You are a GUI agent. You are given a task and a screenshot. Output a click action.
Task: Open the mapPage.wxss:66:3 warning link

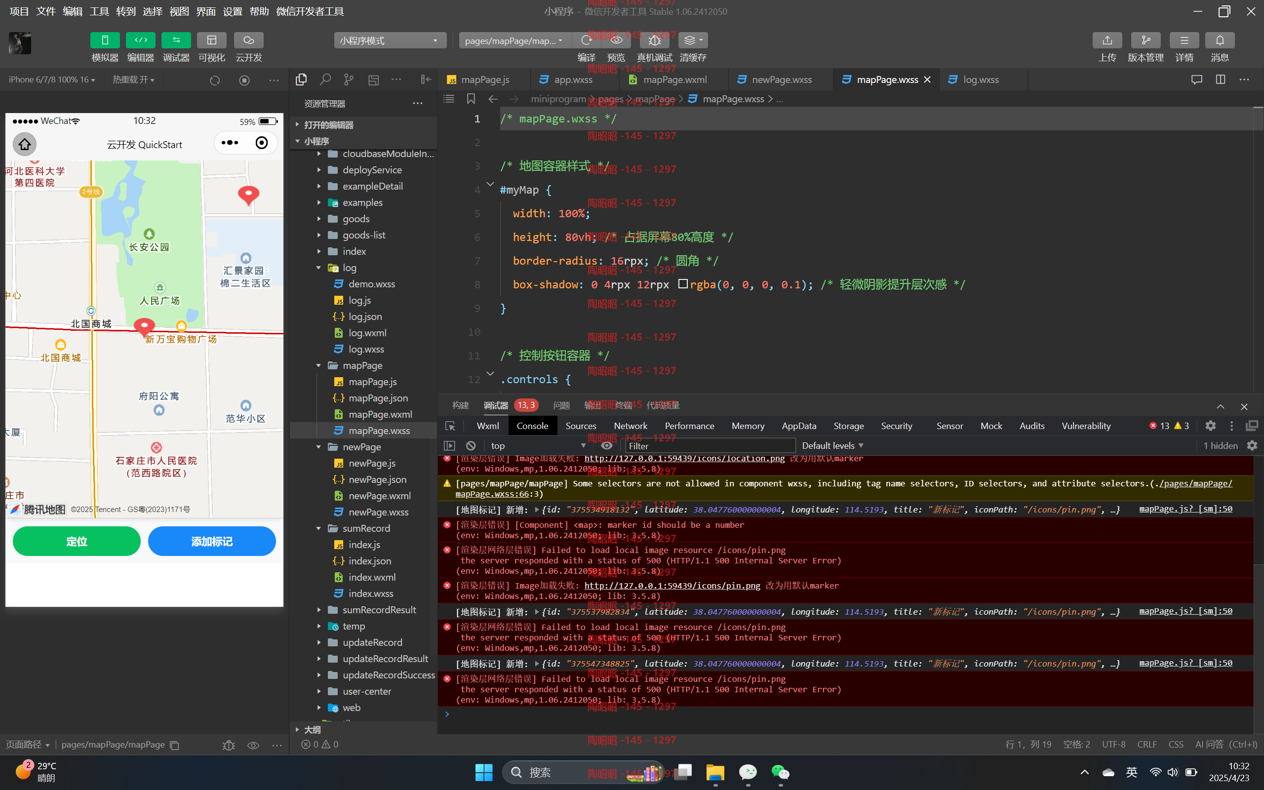(x=843, y=488)
